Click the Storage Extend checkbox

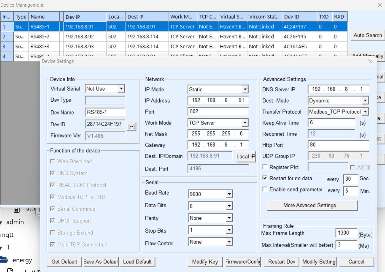[53, 233]
